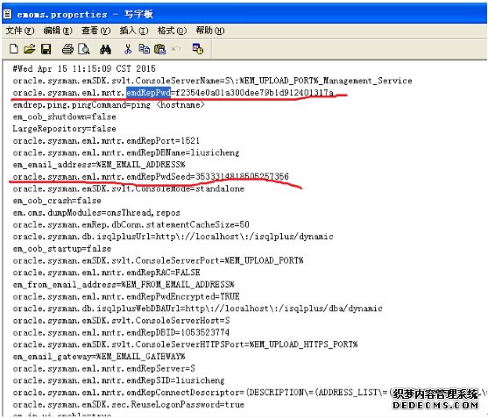The width and height of the screenshot is (488, 418).
Task: Click the 'emdRepDBID=1053523774' line
Action: [x=121, y=332]
